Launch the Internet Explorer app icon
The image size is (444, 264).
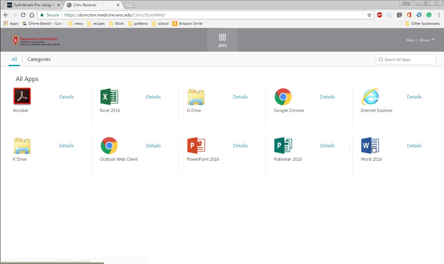pos(370,97)
